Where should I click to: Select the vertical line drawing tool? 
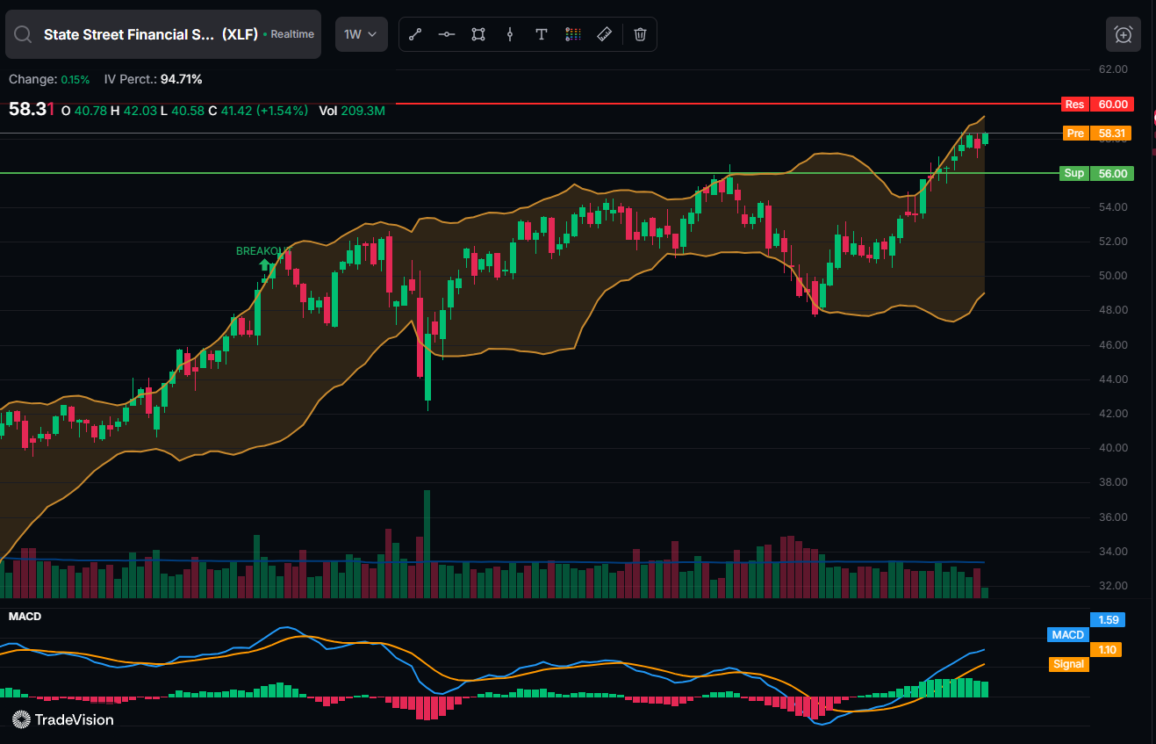pos(510,34)
